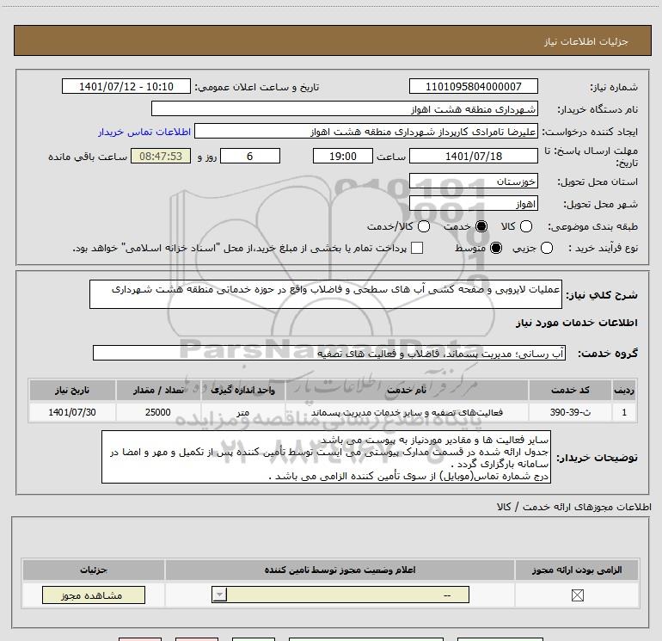The height and width of the screenshot is (641, 662).
Task: Choose the متوسط purchase type radio
Action: (496, 248)
